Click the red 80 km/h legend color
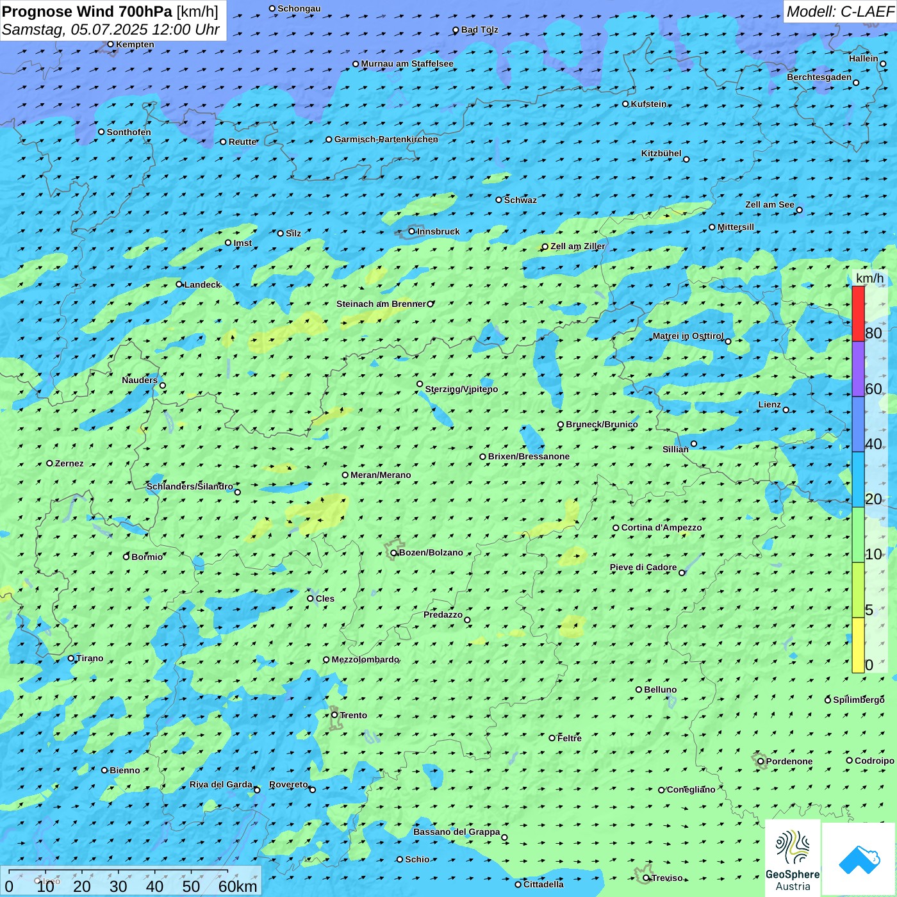The image size is (897, 897). [x=858, y=313]
